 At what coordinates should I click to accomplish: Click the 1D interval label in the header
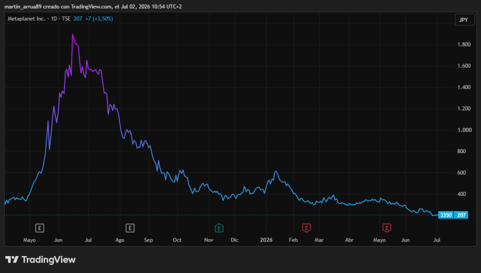tap(54, 19)
